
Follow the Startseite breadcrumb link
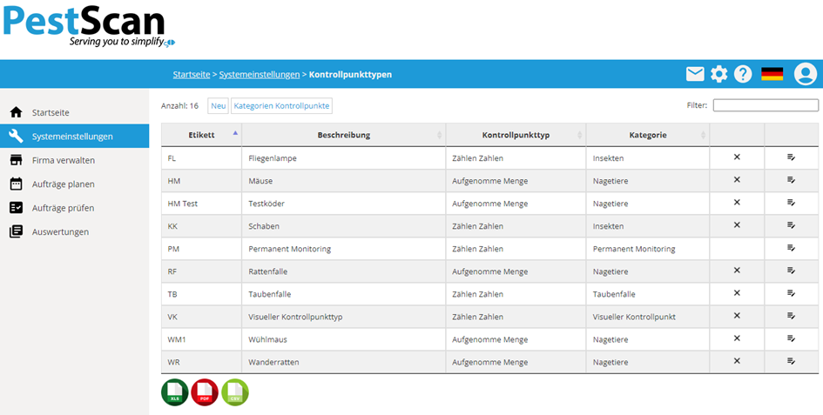point(192,75)
